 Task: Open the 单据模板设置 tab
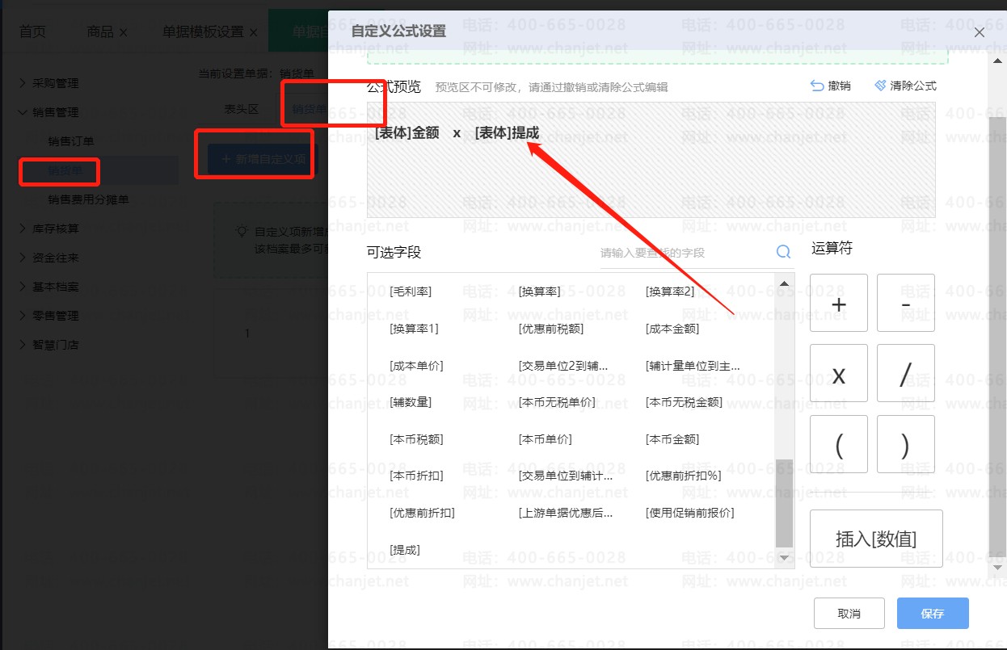coord(203,32)
